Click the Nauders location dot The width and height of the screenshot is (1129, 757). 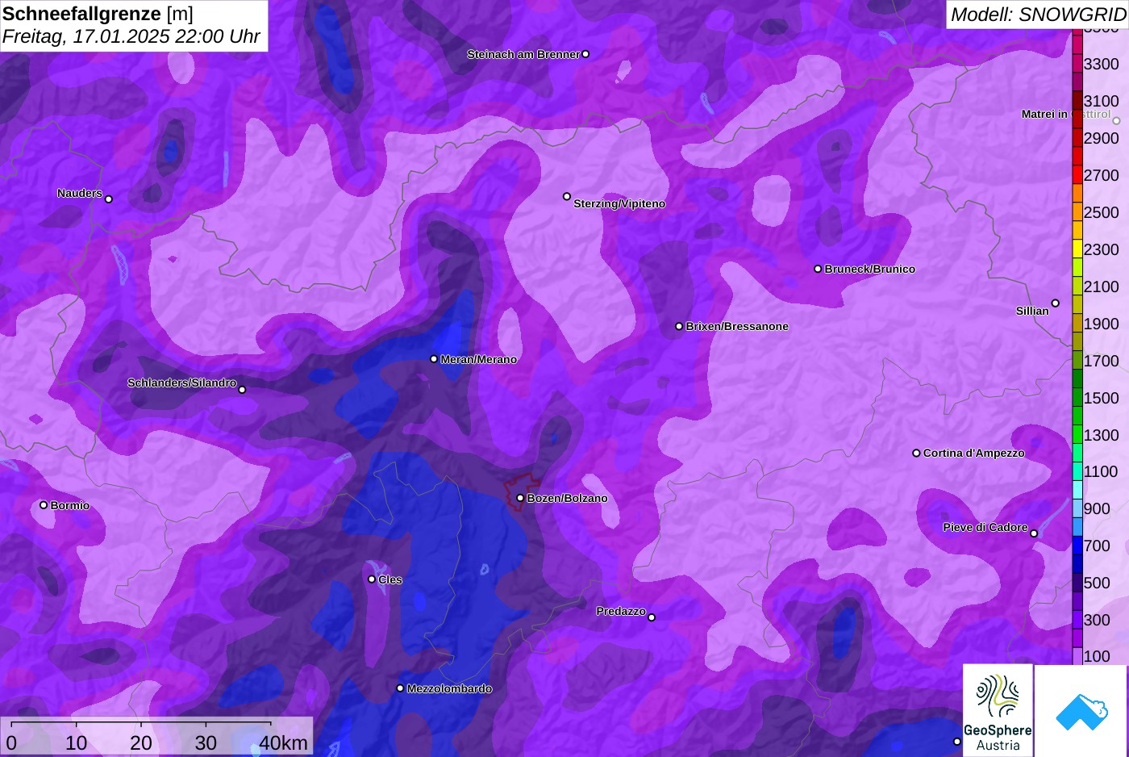pyautogui.click(x=109, y=199)
